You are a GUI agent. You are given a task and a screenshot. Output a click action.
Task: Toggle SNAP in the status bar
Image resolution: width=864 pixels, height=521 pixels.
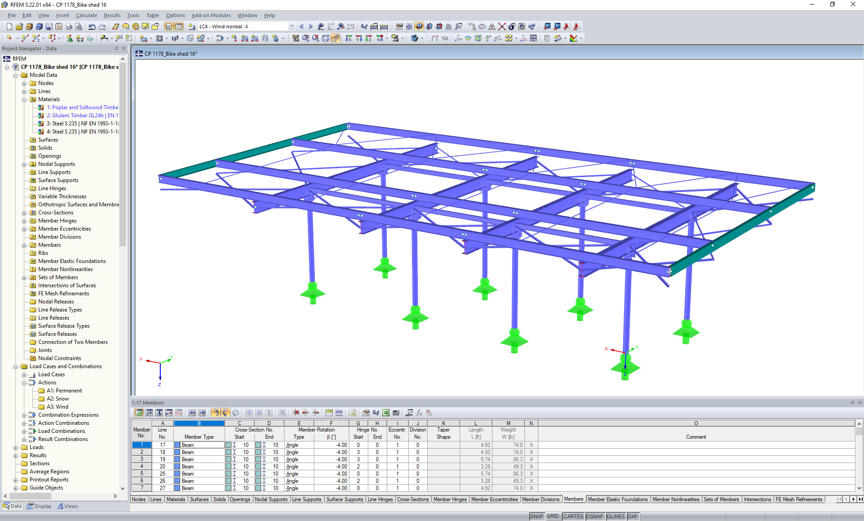click(537, 516)
